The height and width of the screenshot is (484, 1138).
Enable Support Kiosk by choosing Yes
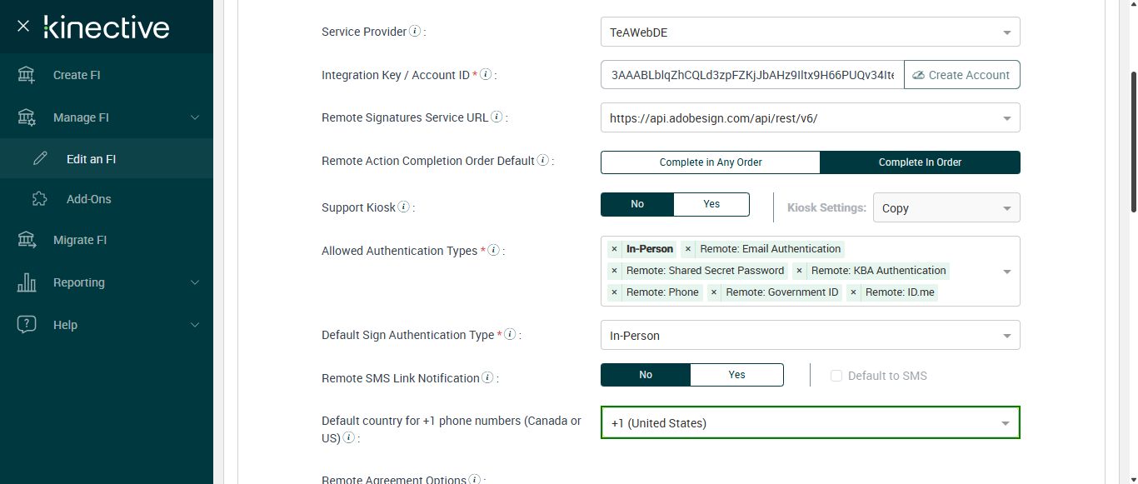tap(711, 204)
